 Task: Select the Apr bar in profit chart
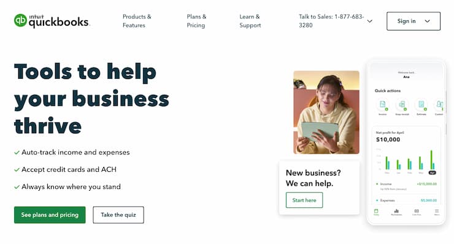pyautogui.click(x=432, y=160)
